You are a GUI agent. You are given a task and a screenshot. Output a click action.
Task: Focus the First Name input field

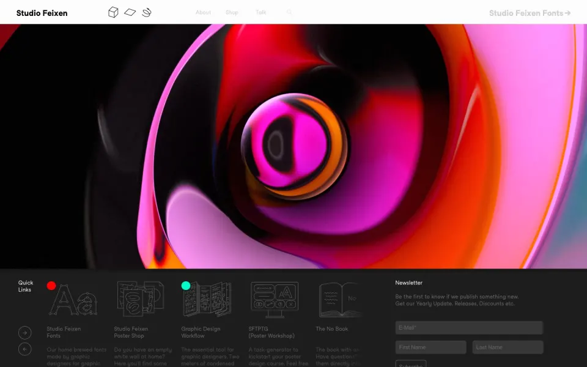[431, 347]
